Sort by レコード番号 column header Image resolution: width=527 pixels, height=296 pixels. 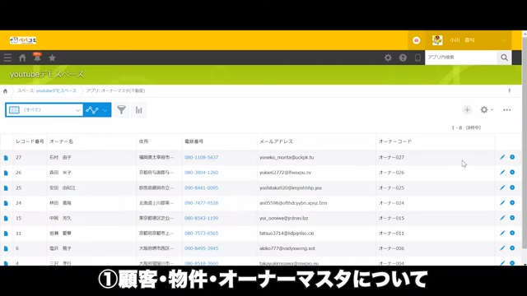point(30,141)
